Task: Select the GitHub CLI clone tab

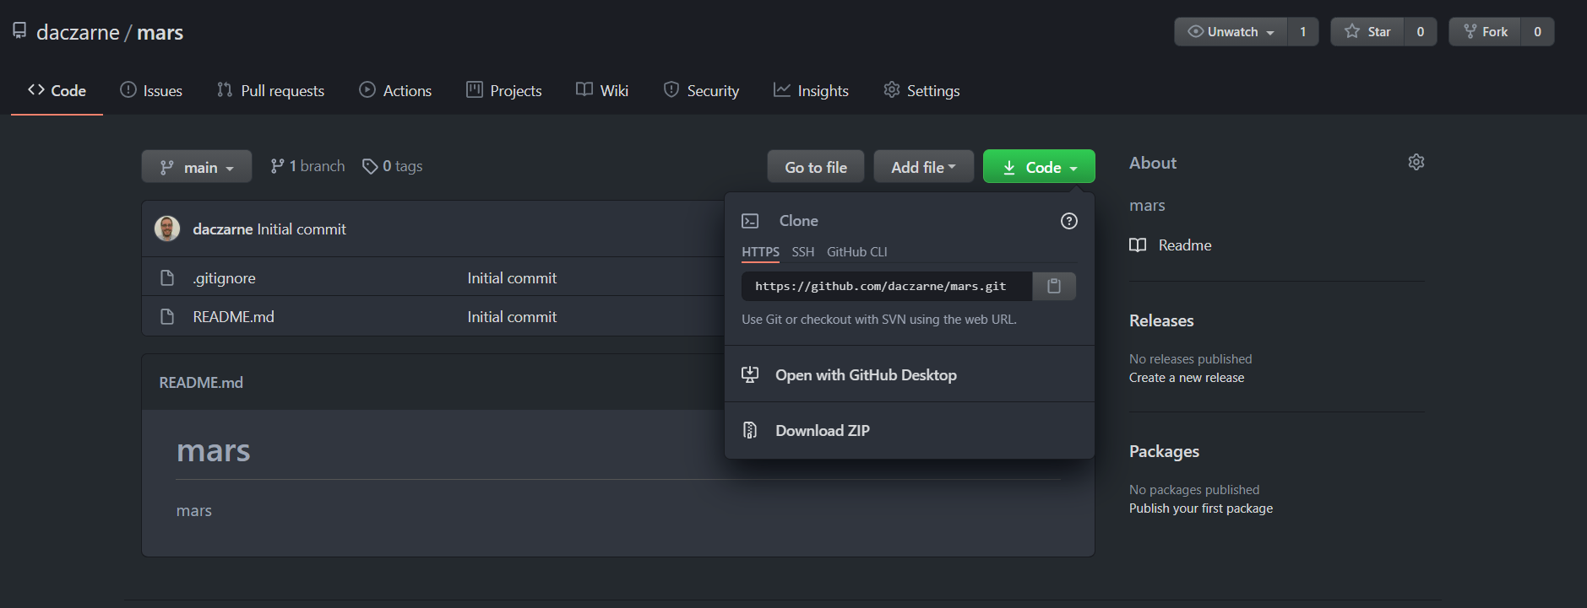Action: tap(856, 252)
